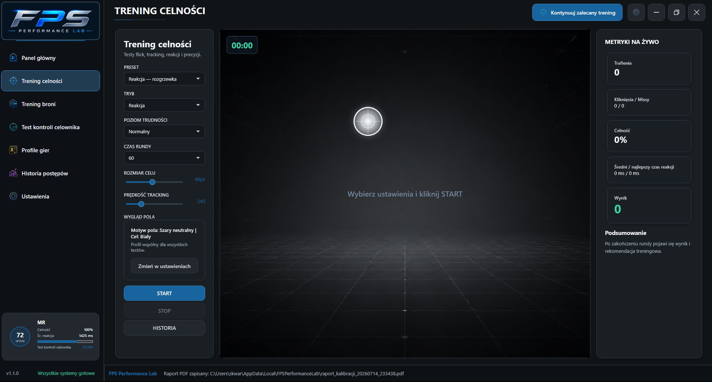Click the Ustawienia gear icon in sidebar
This screenshot has height=382, width=712.
coord(13,196)
